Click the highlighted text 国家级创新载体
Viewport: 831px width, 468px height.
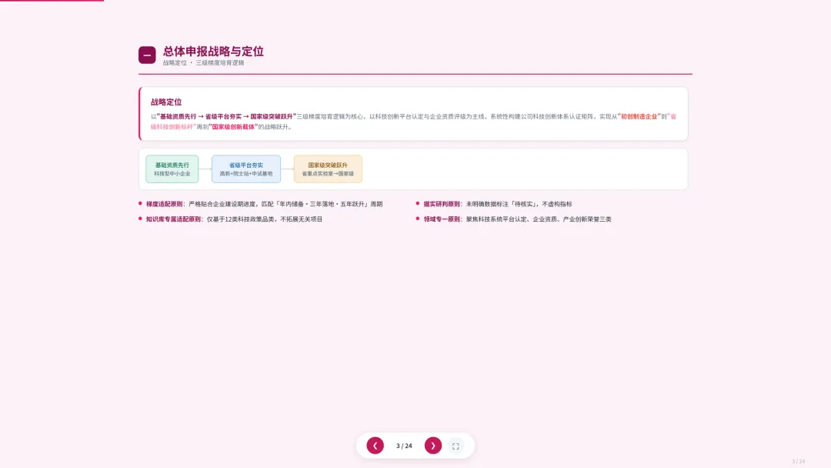[x=233, y=127]
